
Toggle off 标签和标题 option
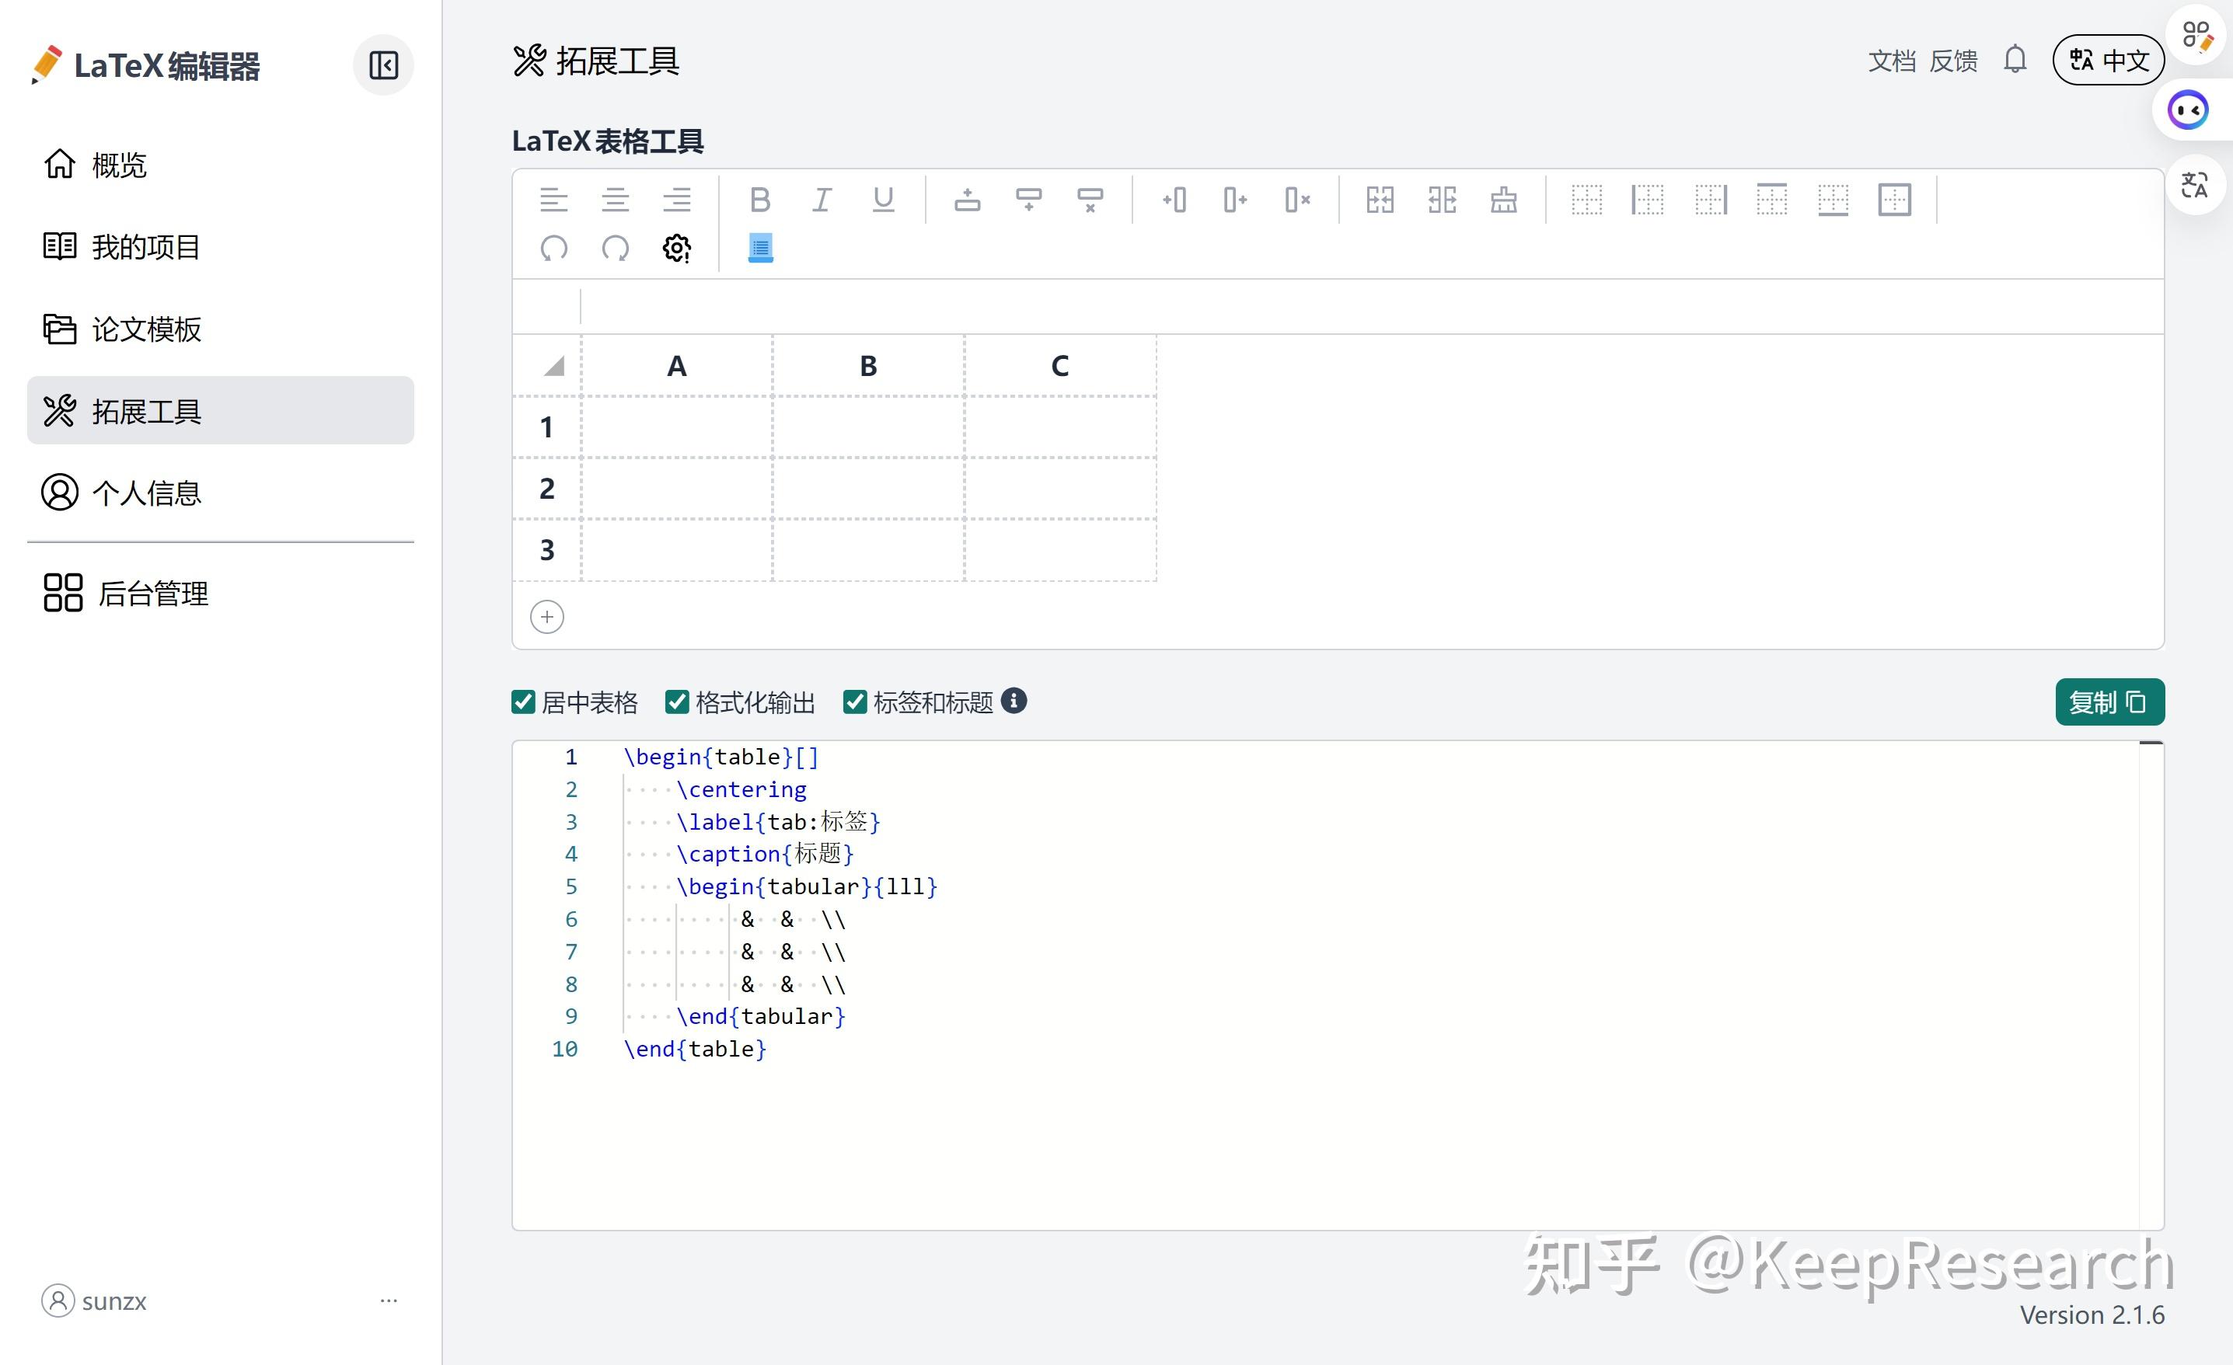(855, 702)
